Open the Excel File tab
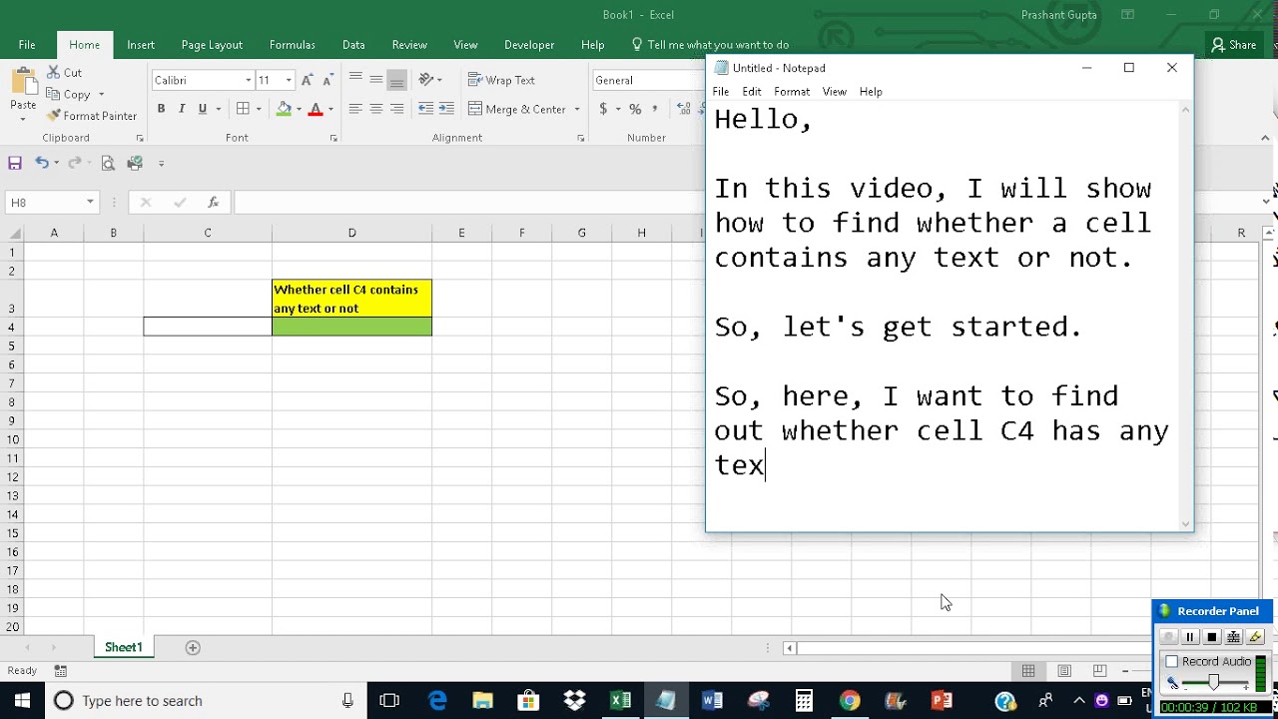 [27, 45]
